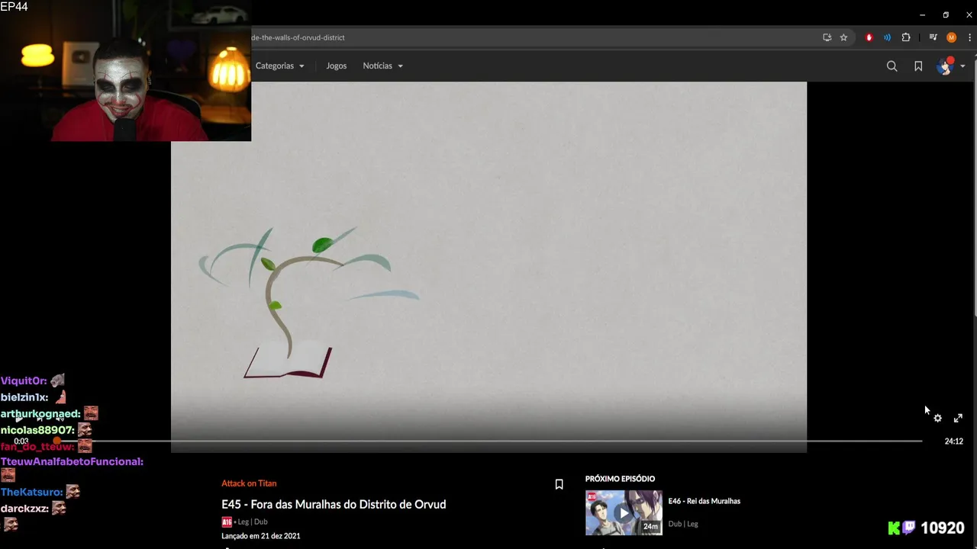Open the Jogos menu item
The image size is (977, 549).
[336, 66]
